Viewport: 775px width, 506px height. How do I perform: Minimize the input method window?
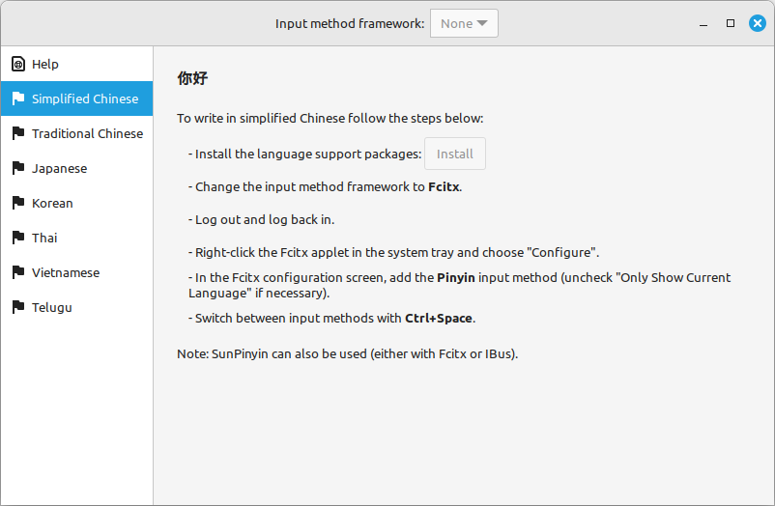(703, 23)
